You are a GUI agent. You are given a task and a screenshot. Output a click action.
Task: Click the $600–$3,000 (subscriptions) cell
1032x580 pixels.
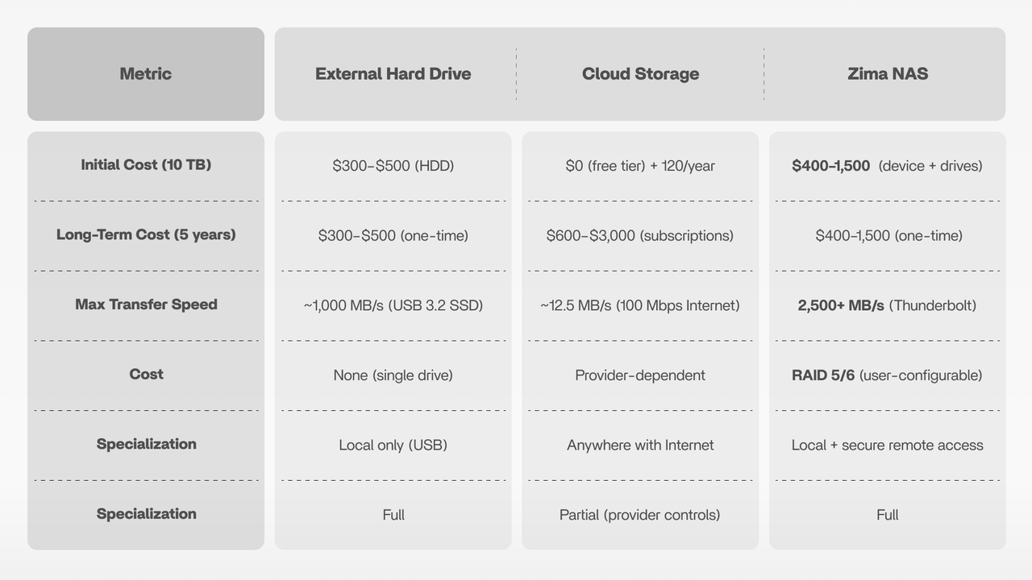pyautogui.click(x=640, y=236)
